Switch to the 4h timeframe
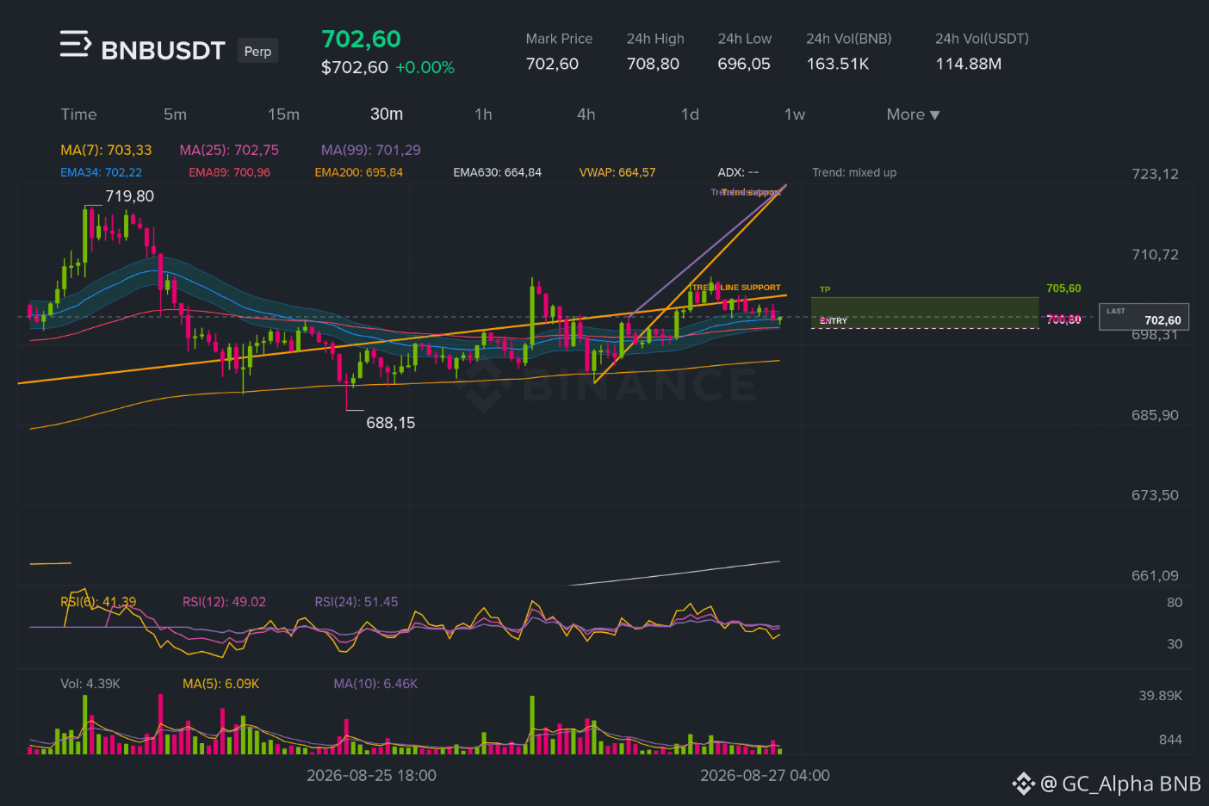This screenshot has height=806, width=1209. (x=586, y=115)
